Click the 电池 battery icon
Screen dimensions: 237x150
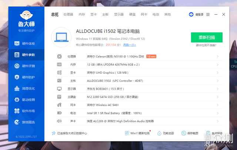coord(59,113)
